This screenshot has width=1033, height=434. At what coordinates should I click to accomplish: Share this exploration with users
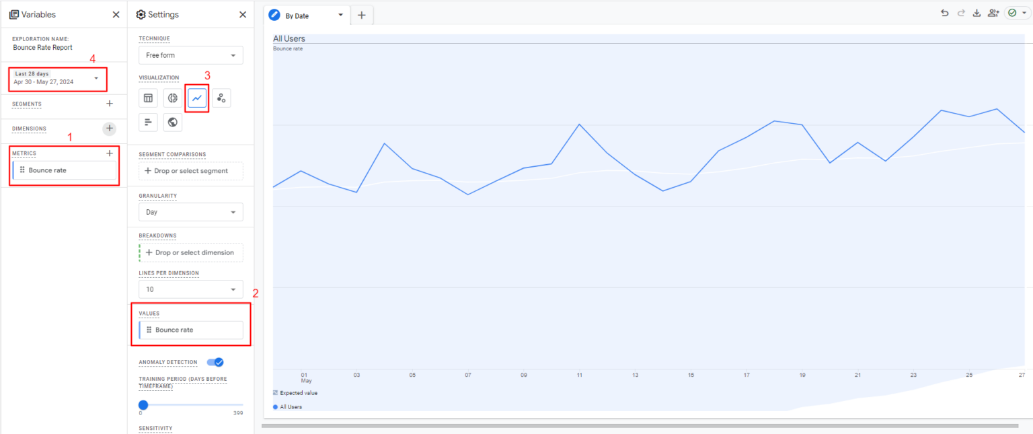tap(993, 12)
